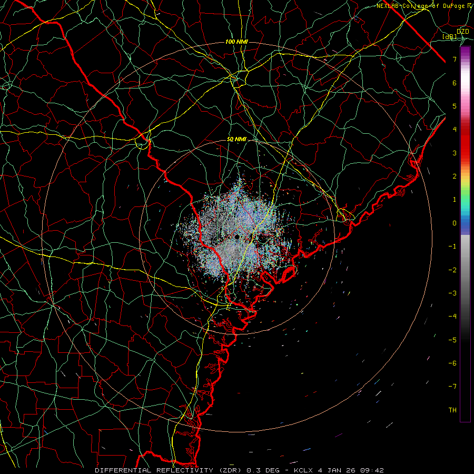Click the -1 value on the color scale
The width and height of the screenshot is (474, 474).
pyautogui.click(x=452, y=246)
